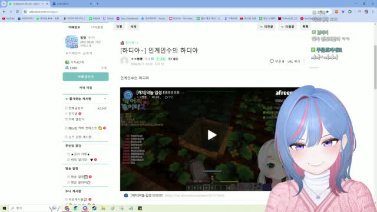This screenshot has width=377, height=212.
Task: Bookmark this page with the star icon
Action: tap(328, 12)
